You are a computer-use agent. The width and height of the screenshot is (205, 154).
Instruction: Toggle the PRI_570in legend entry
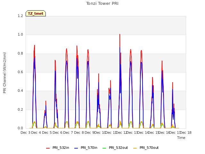[86, 148]
